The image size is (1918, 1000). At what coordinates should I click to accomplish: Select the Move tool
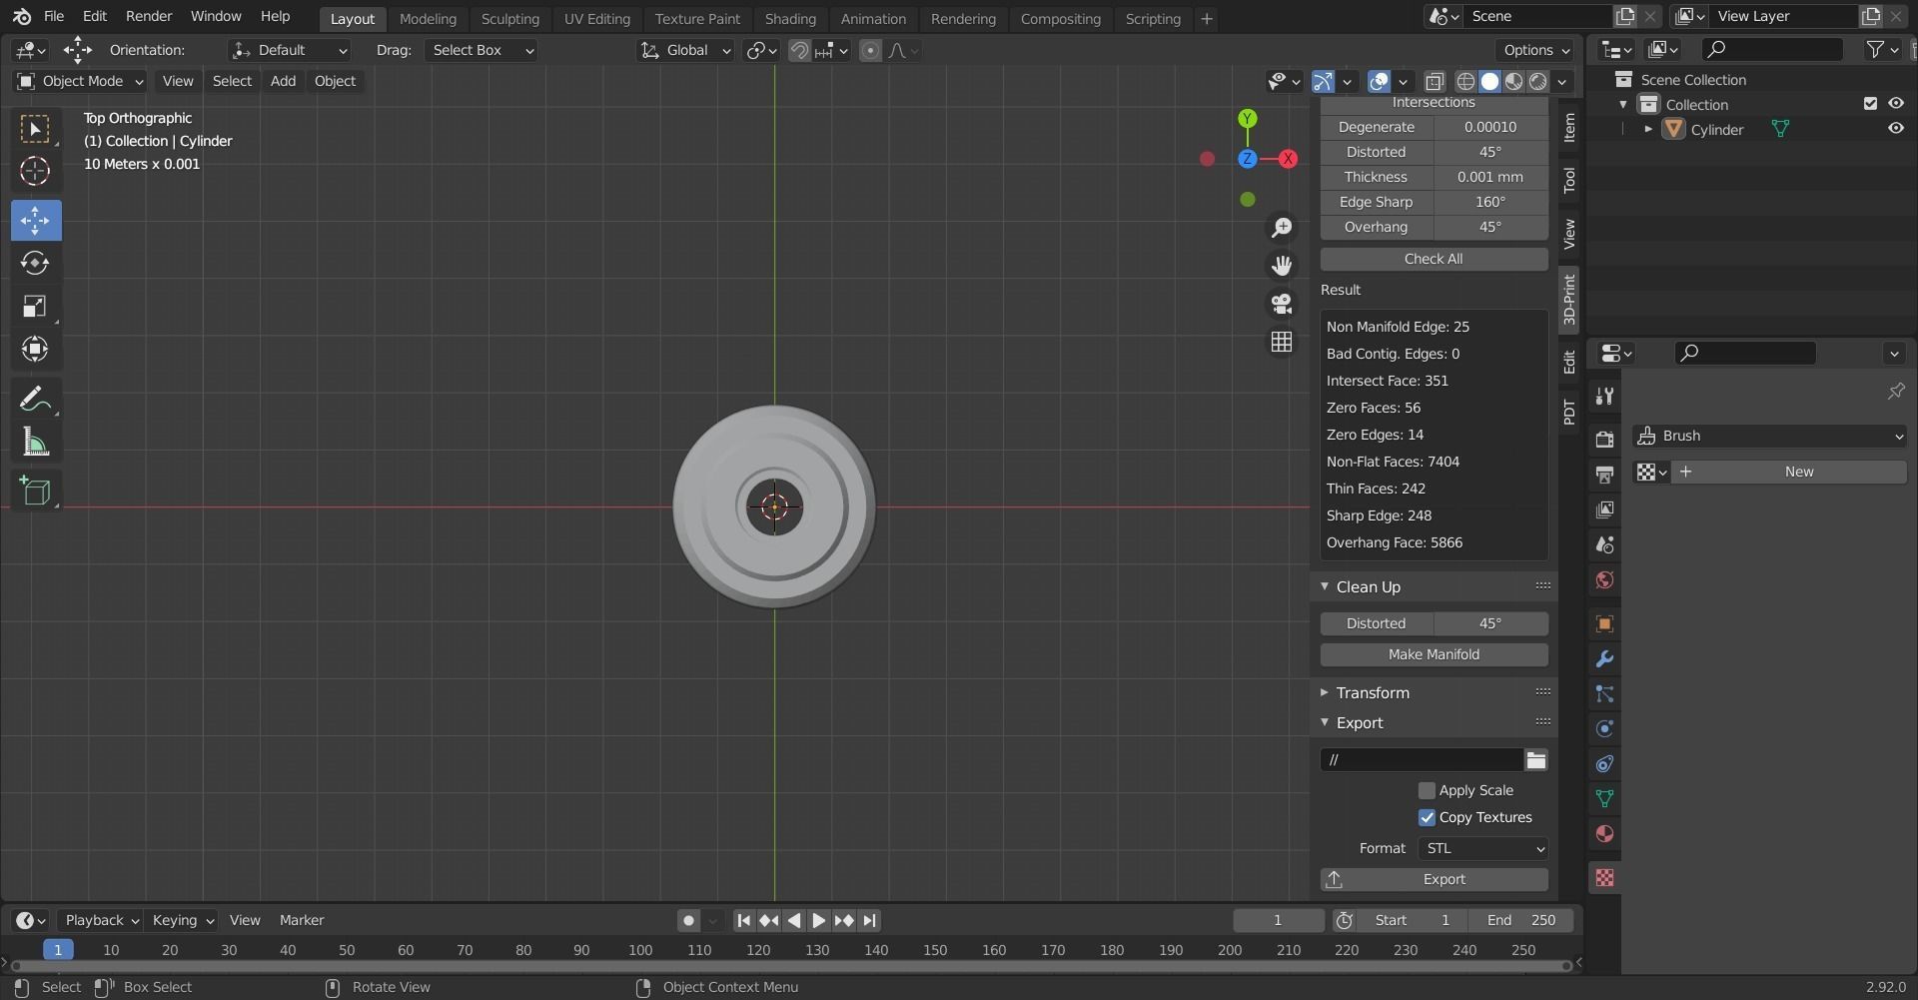tap(36, 220)
